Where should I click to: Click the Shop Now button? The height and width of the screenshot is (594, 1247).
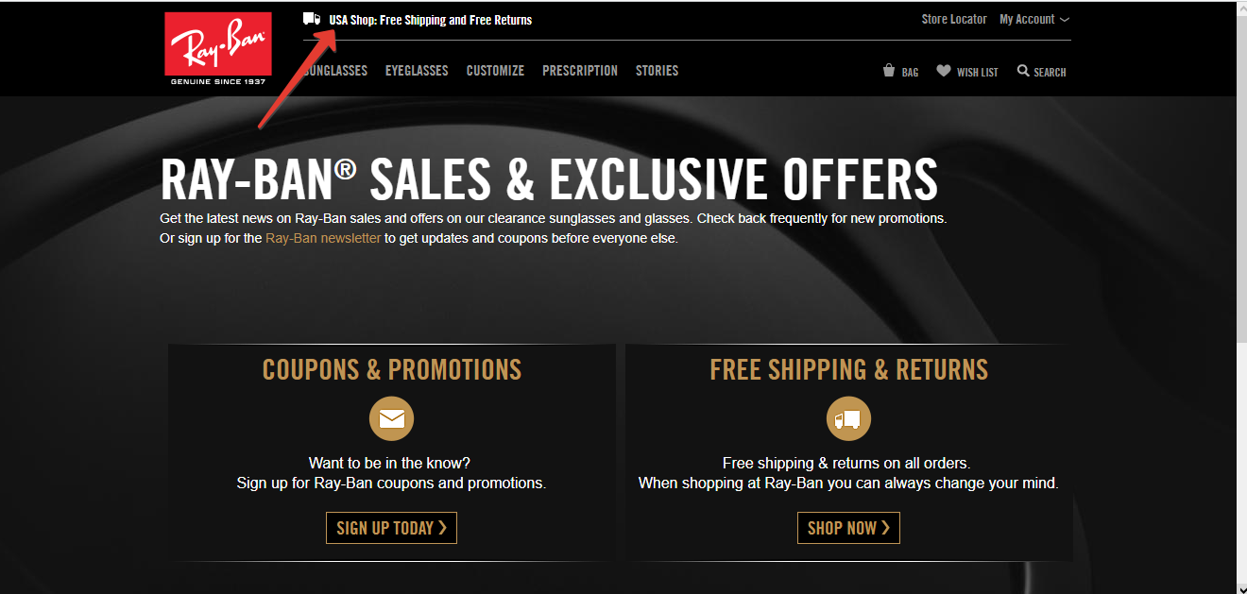coord(848,528)
